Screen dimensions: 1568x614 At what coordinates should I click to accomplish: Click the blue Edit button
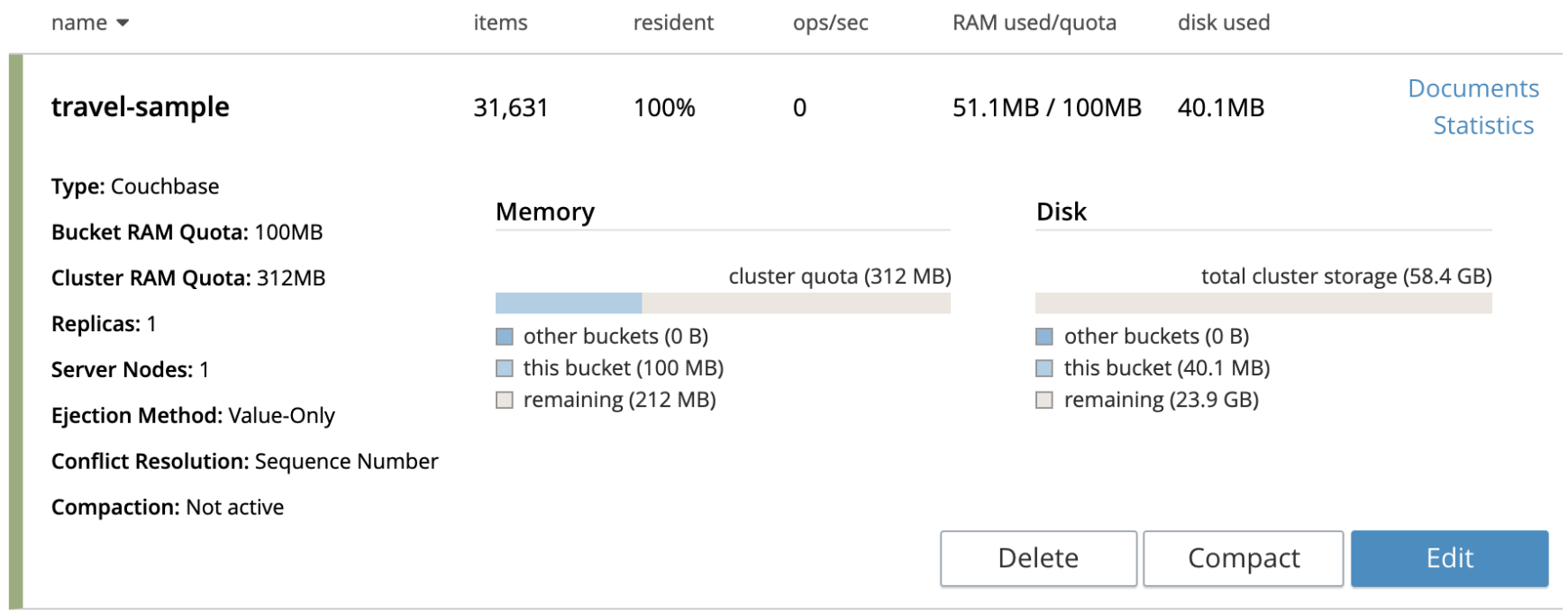[1448, 558]
